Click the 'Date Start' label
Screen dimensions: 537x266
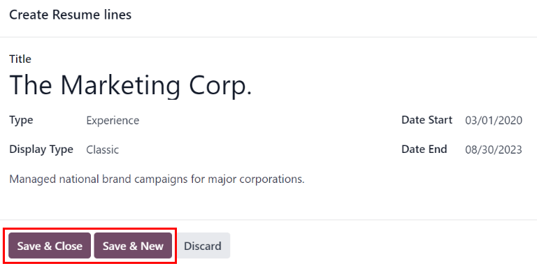pos(427,119)
